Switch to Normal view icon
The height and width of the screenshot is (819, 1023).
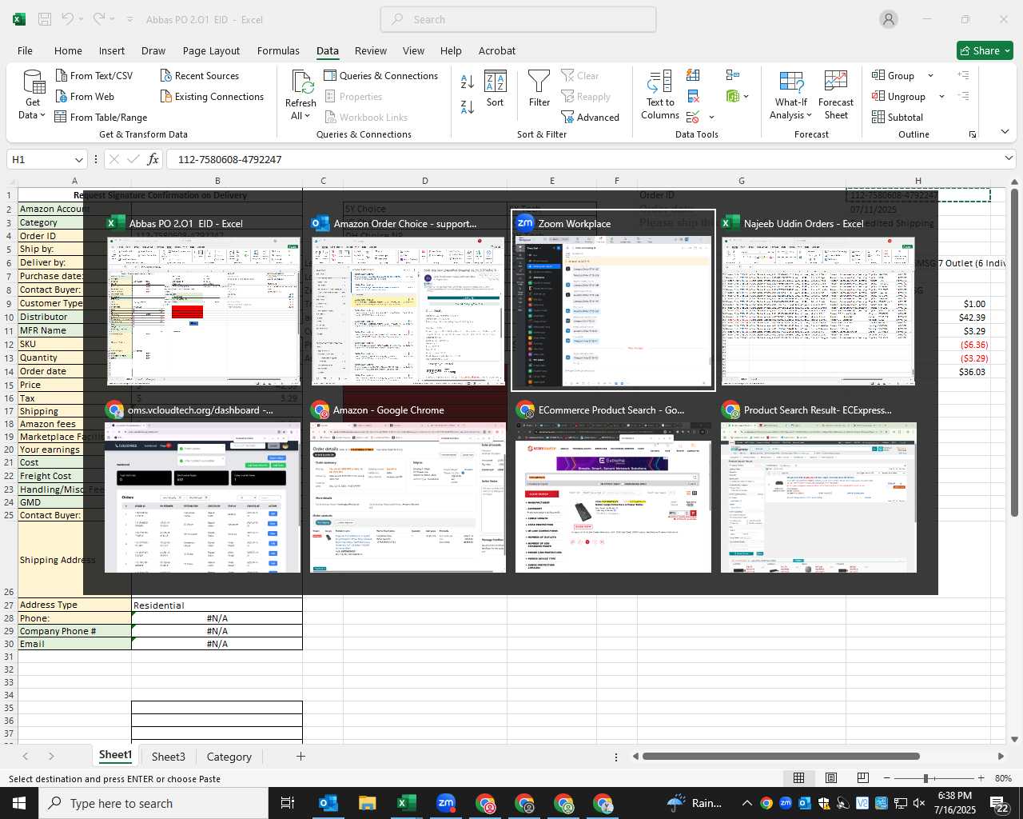(798, 778)
